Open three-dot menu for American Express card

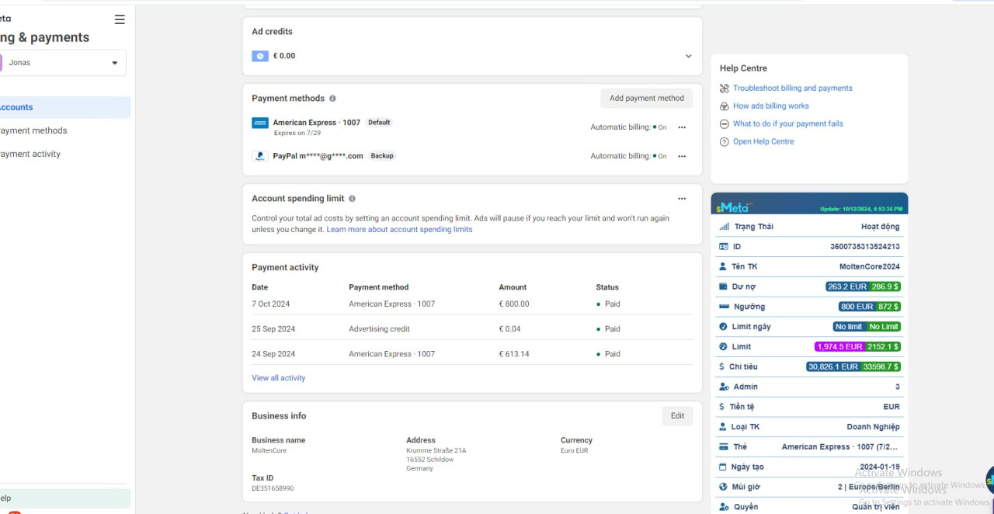pyautogui.click(x=682, y=127)
